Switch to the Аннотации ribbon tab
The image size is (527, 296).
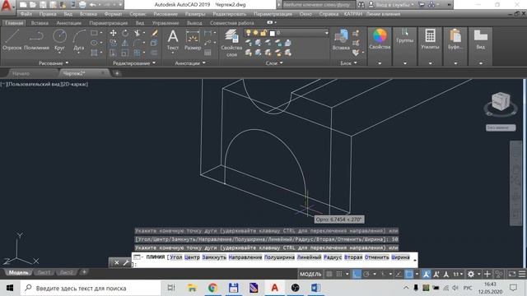[69, 23]
